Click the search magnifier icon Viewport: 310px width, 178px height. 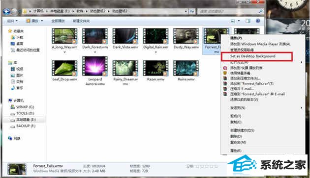pyautogui.click(x=261, y=11)
